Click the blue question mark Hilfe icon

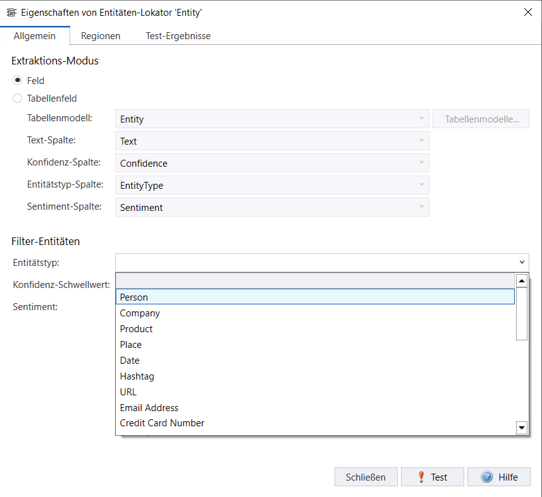[487, 477]
